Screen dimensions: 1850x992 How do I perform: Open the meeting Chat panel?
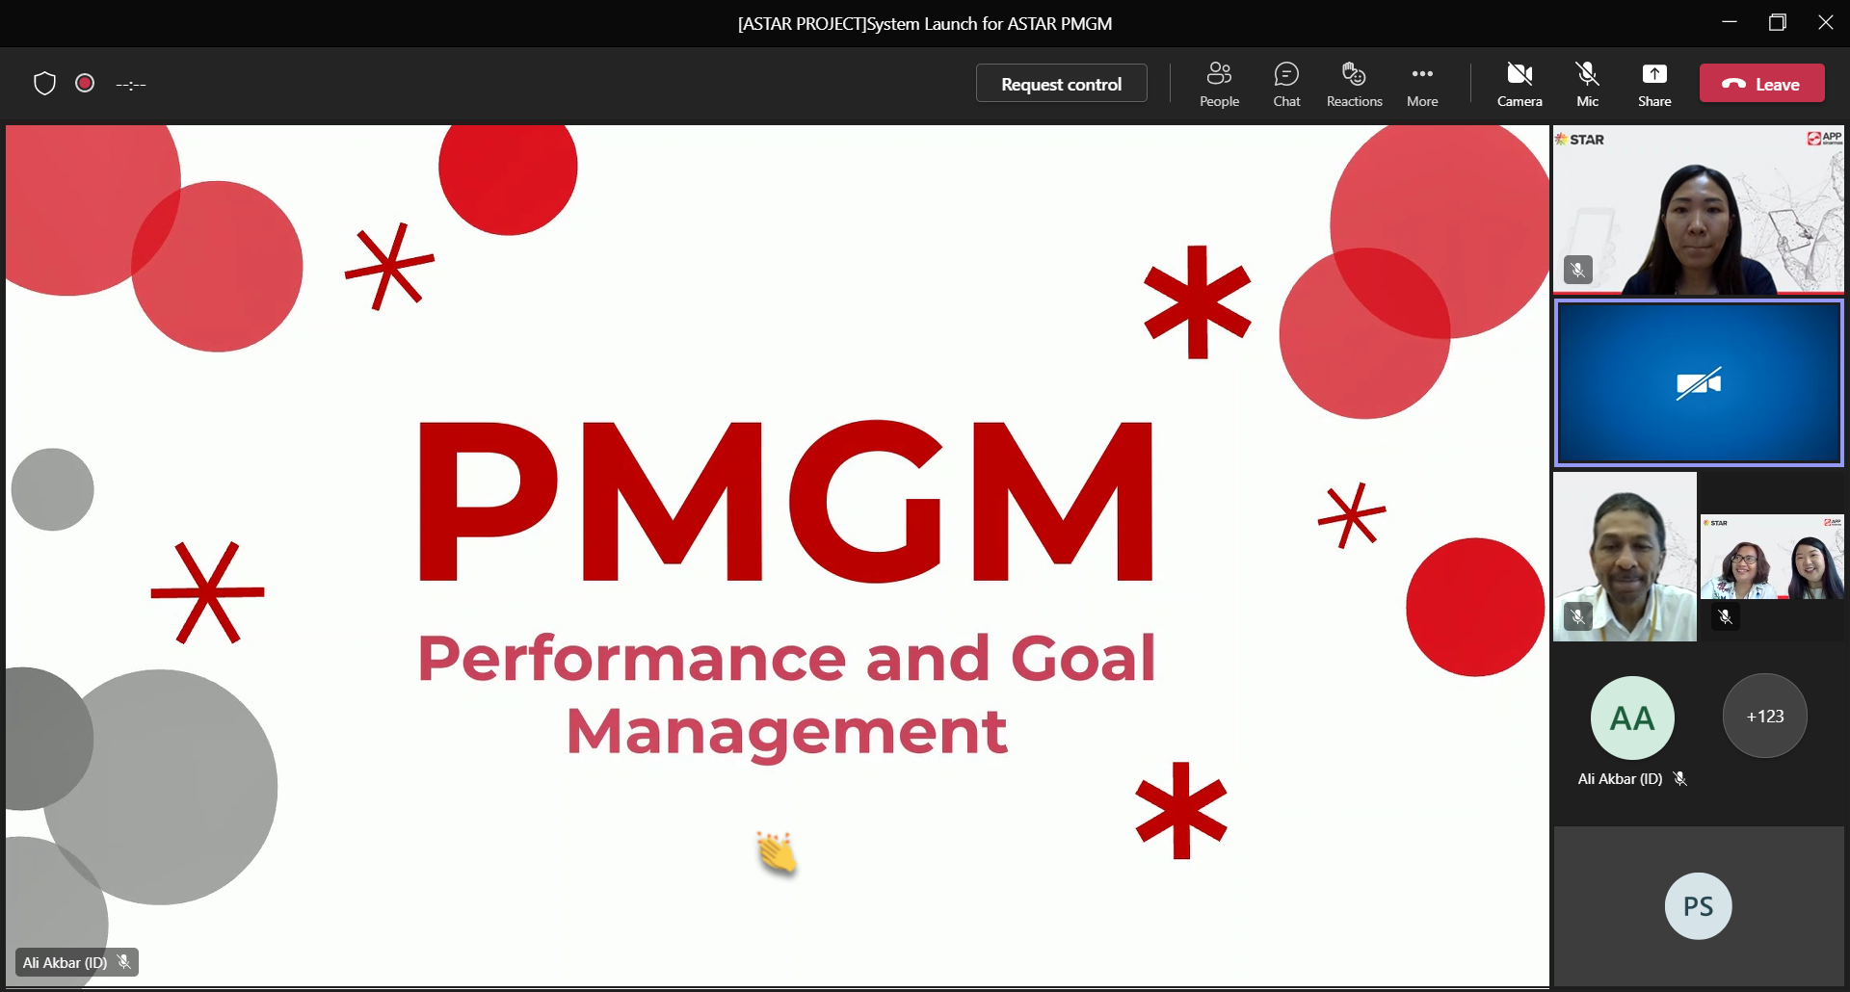tap(1286, 84)
